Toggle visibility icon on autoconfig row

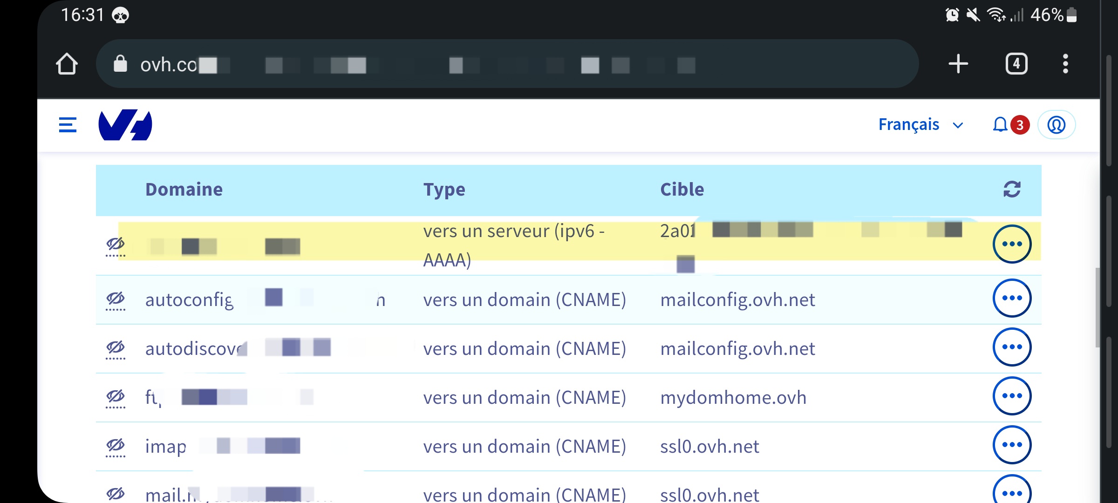116,299
